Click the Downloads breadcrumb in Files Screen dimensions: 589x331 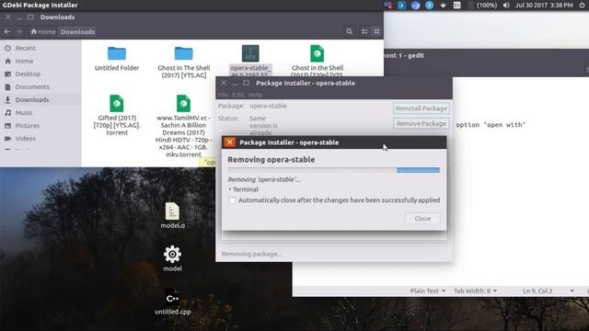click(x=77, y=32)
